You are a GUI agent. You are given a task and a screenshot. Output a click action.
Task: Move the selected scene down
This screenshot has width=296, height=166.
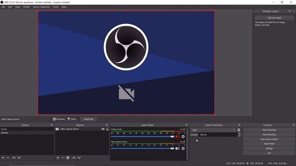click(19, 158)
